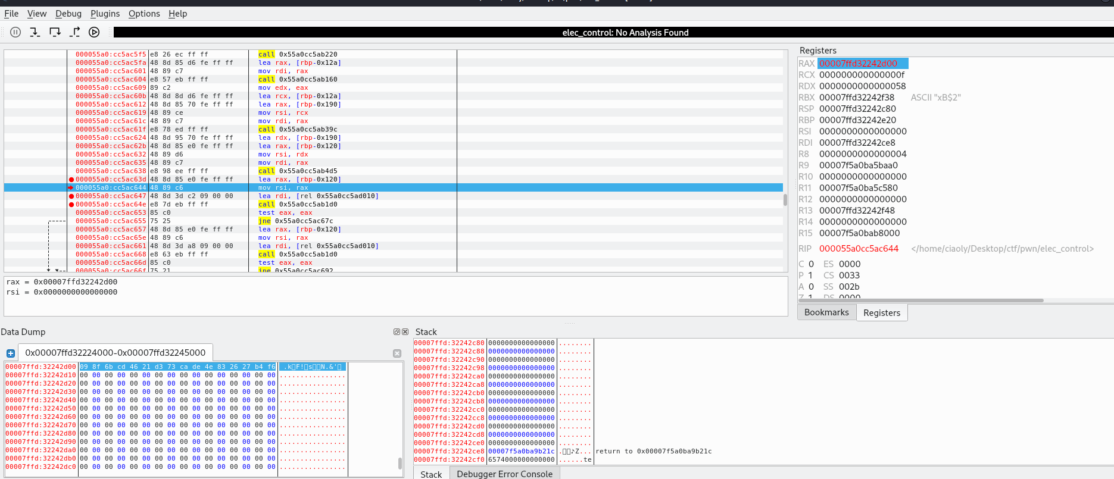Viewport: 1114px width, 479px height.
Task: Float the Data Dump panel
Action: coord(397,331)
